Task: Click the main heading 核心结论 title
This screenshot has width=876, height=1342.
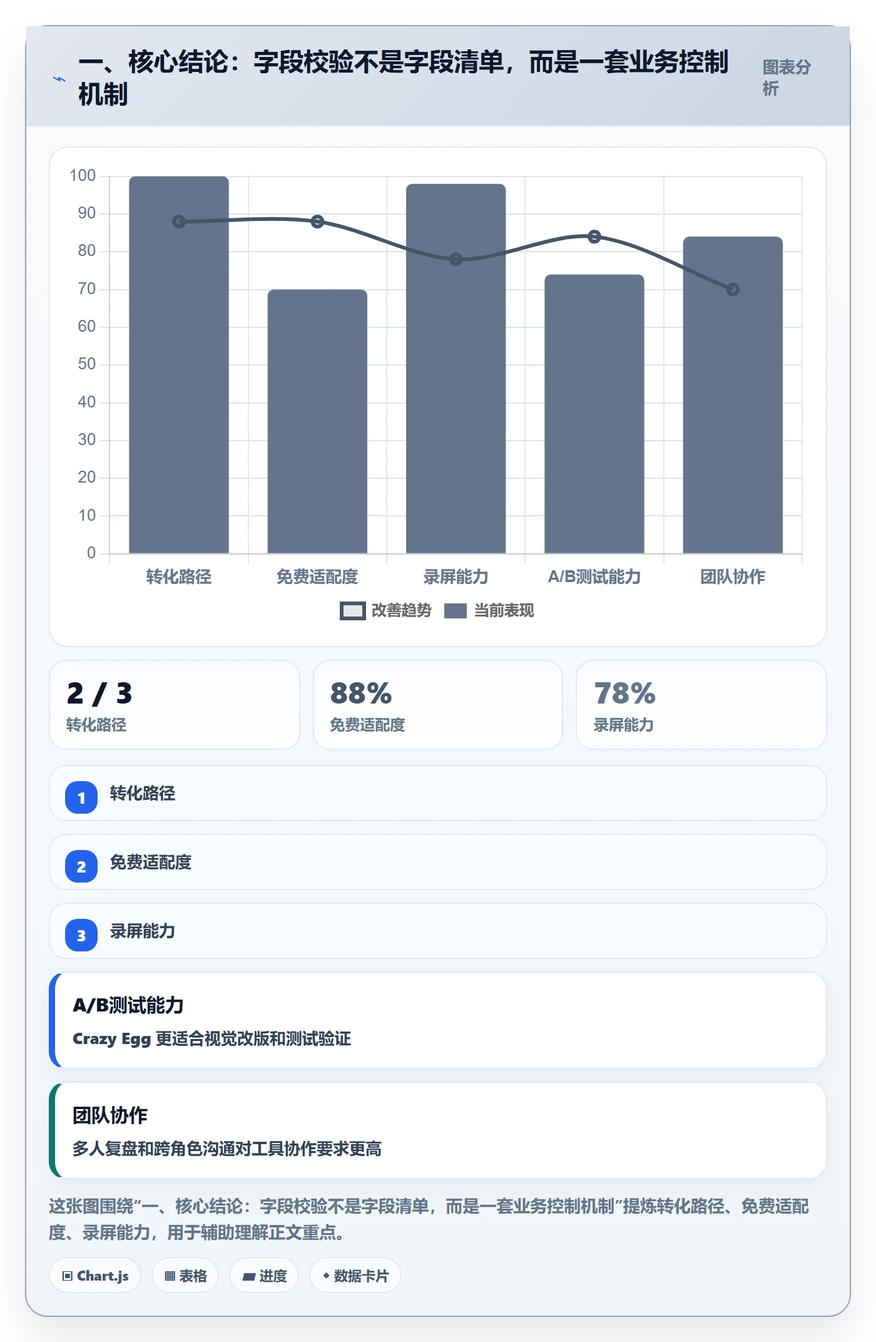Action: [x=404, y=78]
